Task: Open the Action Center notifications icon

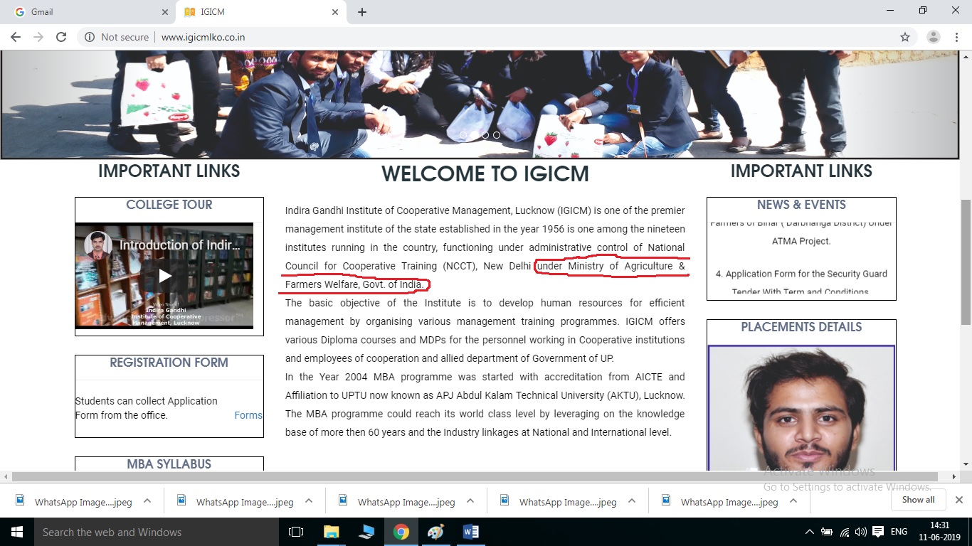Action: pos(878,532)
